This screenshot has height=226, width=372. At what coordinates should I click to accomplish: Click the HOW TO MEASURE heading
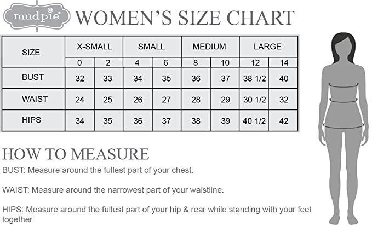click(76, 154)
